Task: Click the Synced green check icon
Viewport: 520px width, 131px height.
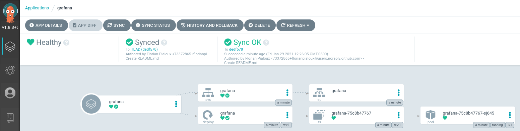Action: [129, 42]
